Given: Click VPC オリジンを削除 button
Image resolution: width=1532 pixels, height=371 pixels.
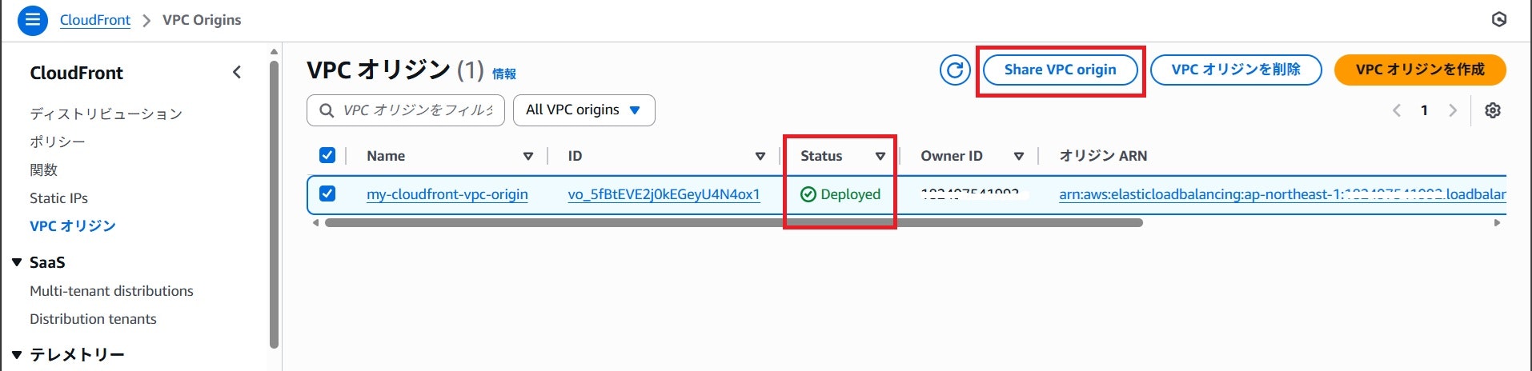Looking at the screenshot, I should point(1236,70).
